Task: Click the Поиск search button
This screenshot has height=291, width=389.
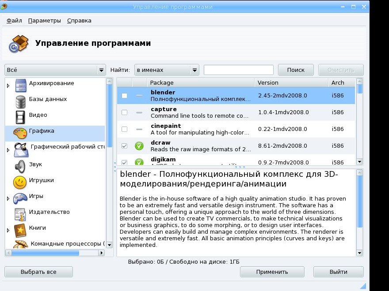Action: pos(296,70)
